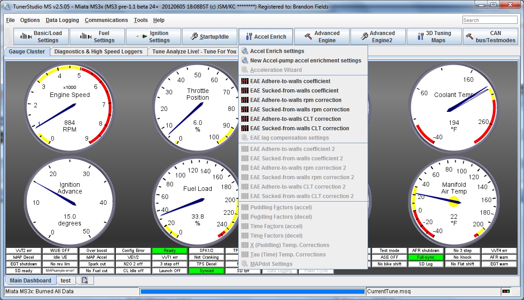Open the Fuel Settings toolbar button
The width and height of the screenshot is (524, 300).
97,36
